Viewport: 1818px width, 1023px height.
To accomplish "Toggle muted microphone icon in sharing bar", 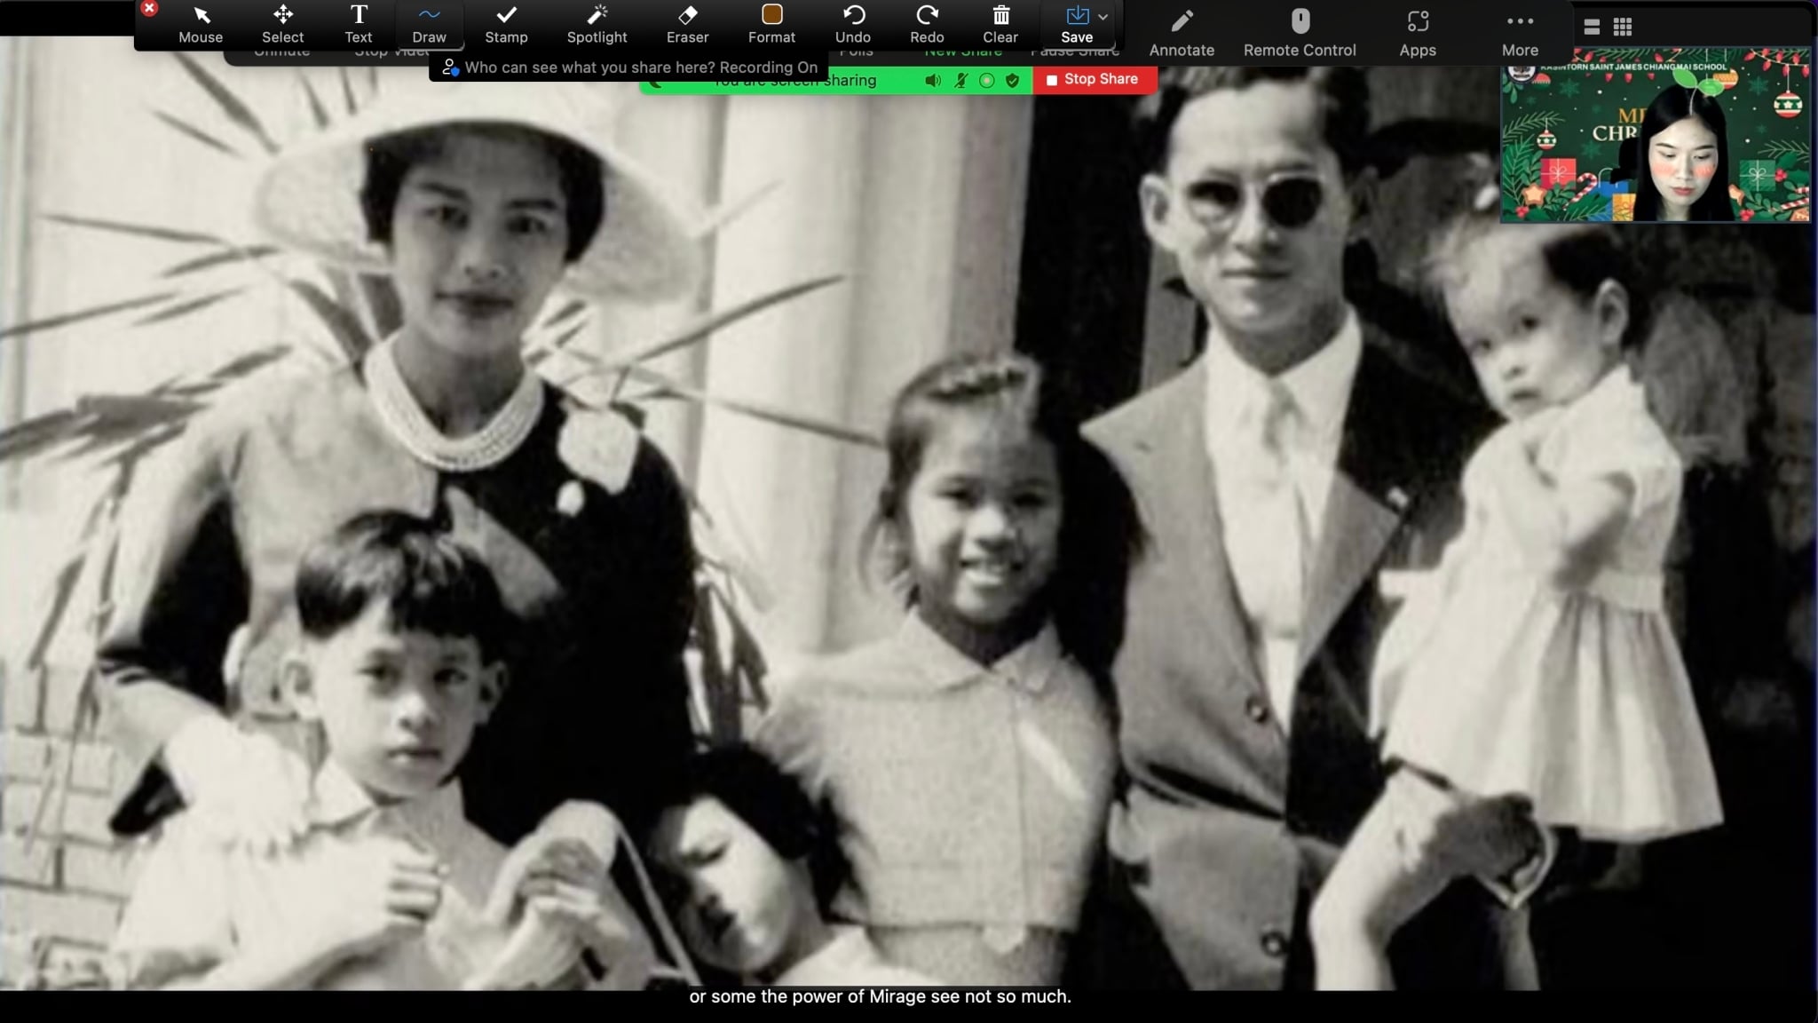I will point(960,81).
